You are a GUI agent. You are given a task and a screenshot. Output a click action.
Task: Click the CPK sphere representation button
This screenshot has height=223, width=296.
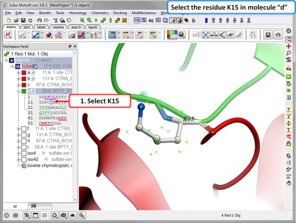[48, 35]
